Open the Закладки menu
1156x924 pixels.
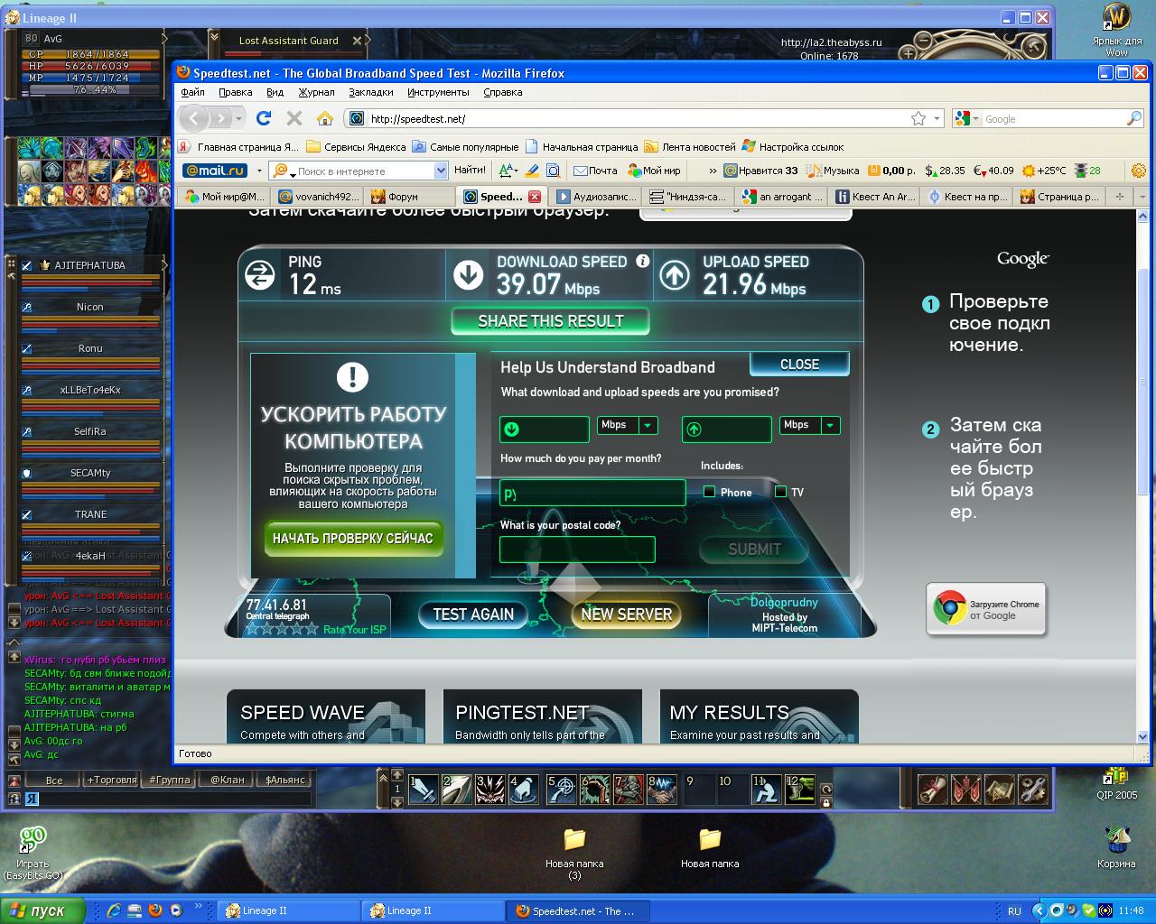(370, 92)
